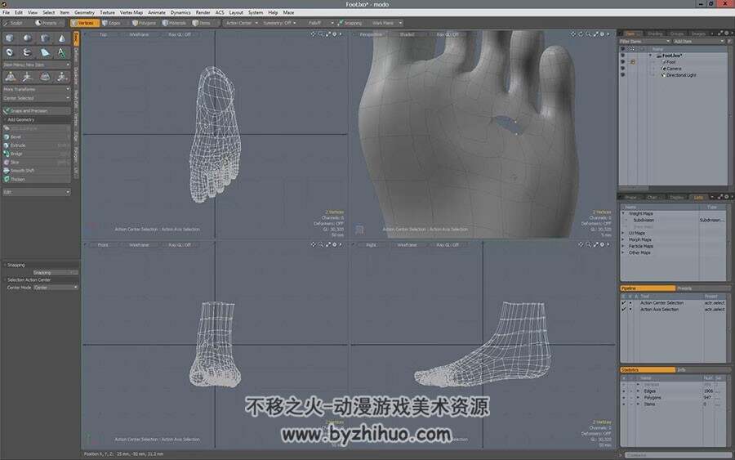735x460 pixels.
Task: Open the Work Plane dropdown
Action: 386,23
